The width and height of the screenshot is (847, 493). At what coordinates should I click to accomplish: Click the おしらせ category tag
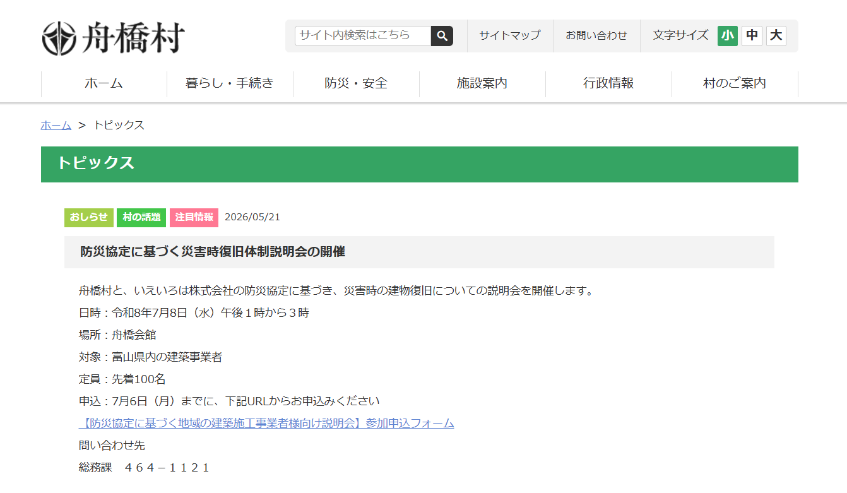pyautogui.click(x=89, y=217)
